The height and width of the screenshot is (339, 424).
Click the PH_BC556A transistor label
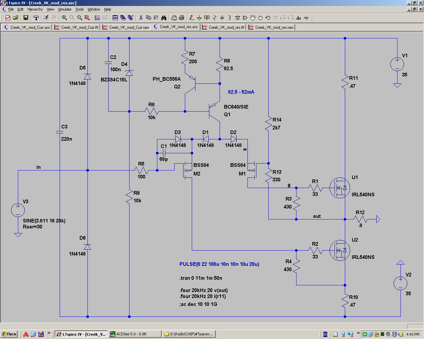[167, 79]
